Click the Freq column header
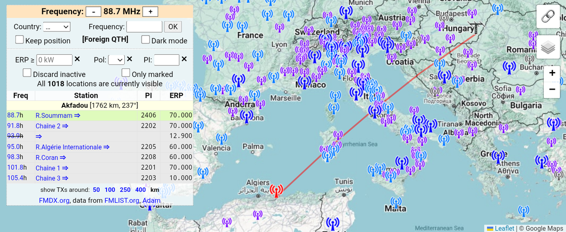The image size is (566, 232). click(21, 95)
